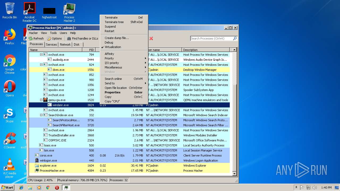Show hidden tray icons arrow
Screen dimensions: 340x191
[x=296, y=188]
